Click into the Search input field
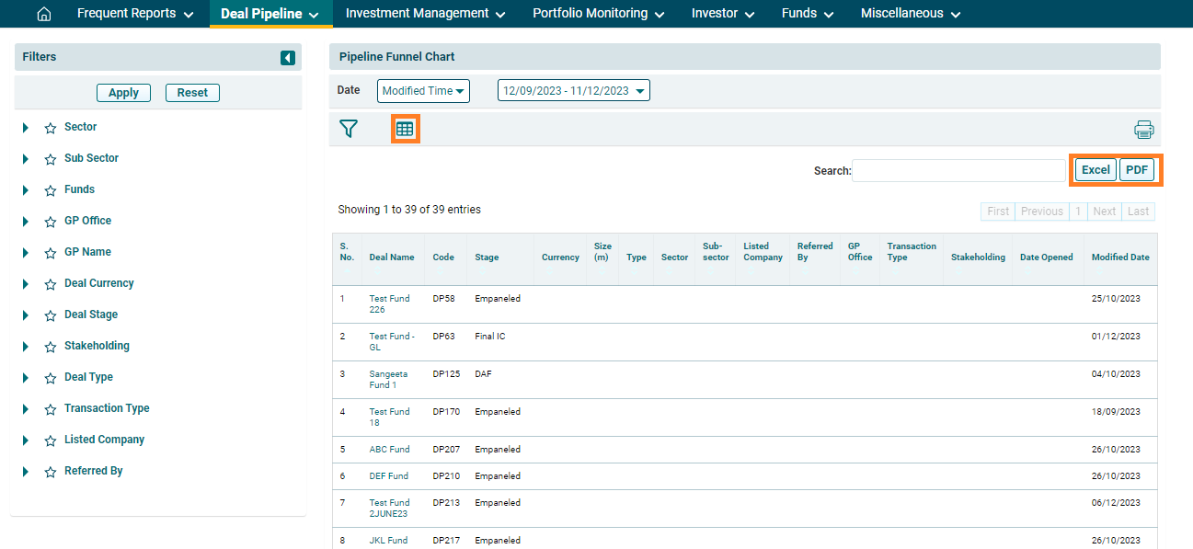The width and height of the screenshot is (1193, 549). point(958,171)
